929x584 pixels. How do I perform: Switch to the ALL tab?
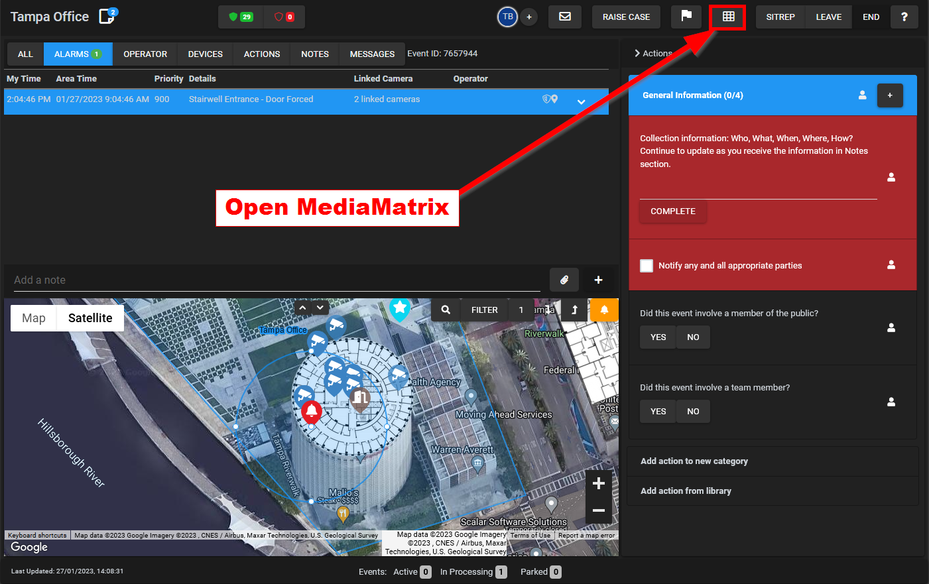(x=25, y=54)
